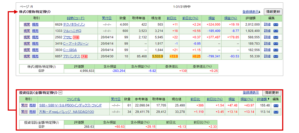The image size is (299, 133).
Task: Sort the fund table by 評価額 column
Action: 263,99
